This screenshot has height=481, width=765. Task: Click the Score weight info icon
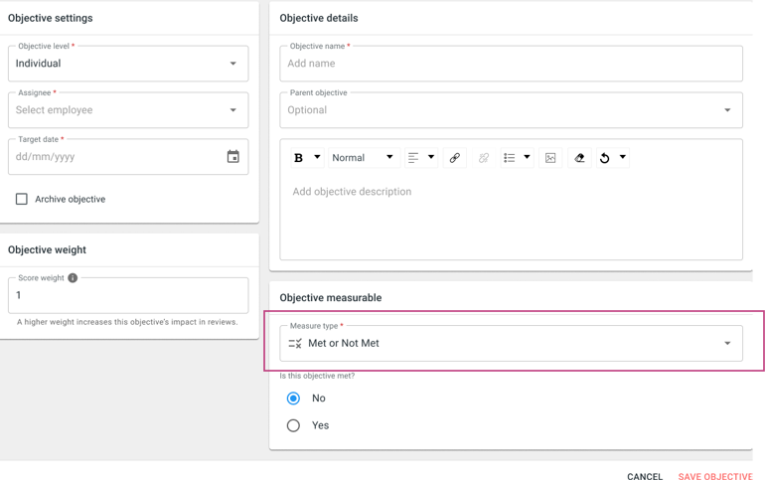73,277
